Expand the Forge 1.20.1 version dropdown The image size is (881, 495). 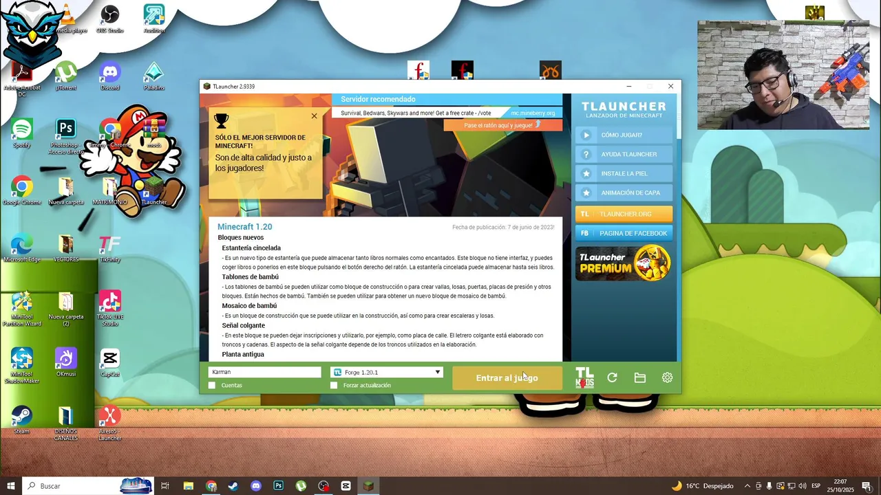pos(387,372)
